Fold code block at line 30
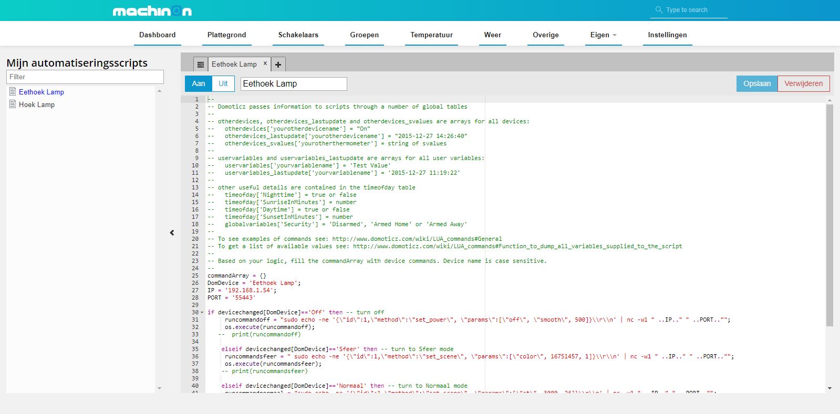The image size is (840, 414). pos(202,312)
